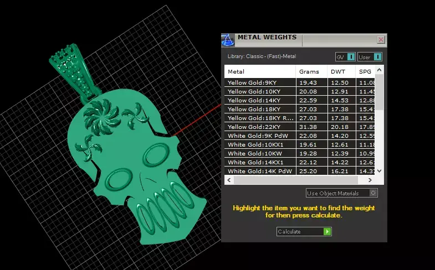
Task: Click the 14.53 DWT cell
Action: click(x=342, y=100)
